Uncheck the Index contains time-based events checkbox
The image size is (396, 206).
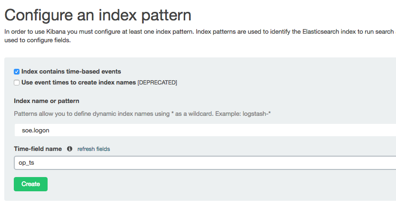click(x=17, y=72)
